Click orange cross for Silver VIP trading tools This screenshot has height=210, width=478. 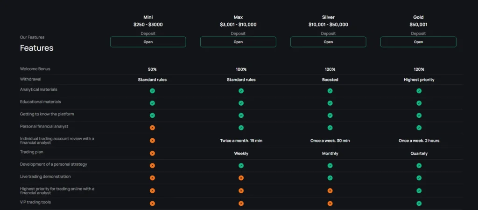point(330,203)
